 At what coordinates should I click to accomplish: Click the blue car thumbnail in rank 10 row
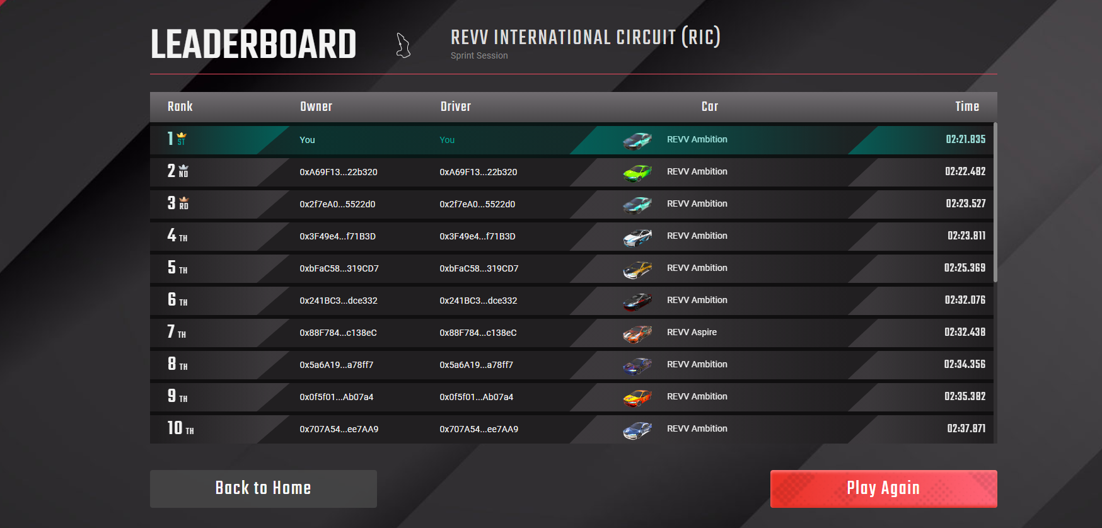(637, 429)
